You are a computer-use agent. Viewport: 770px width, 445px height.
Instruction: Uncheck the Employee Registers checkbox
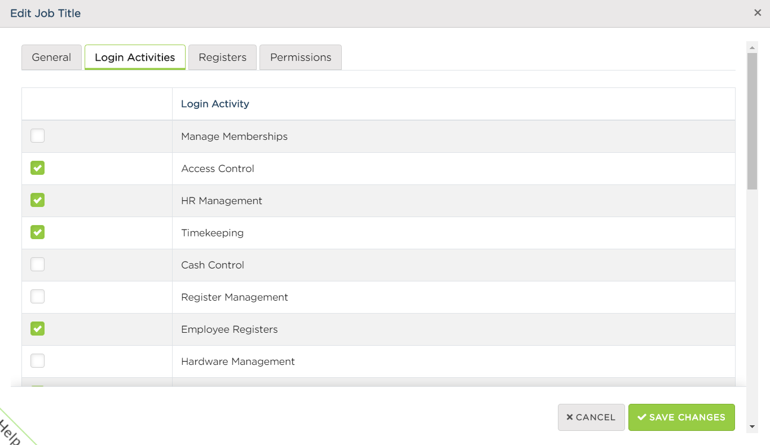tap(37, 329)
